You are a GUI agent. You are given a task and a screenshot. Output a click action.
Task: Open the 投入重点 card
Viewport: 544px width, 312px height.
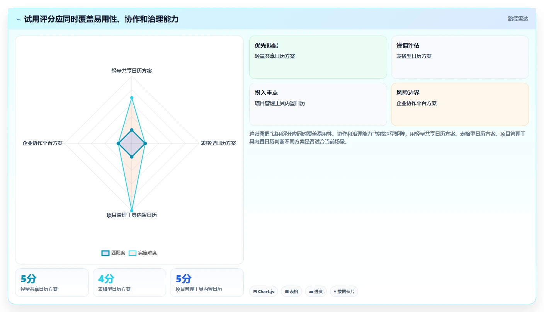pyautogui.click(x=318, y=104)
